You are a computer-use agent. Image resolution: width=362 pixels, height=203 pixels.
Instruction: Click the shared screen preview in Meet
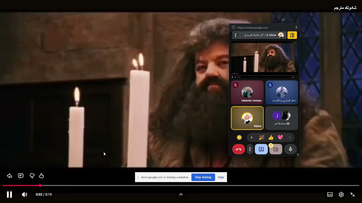tap(264, 60)
